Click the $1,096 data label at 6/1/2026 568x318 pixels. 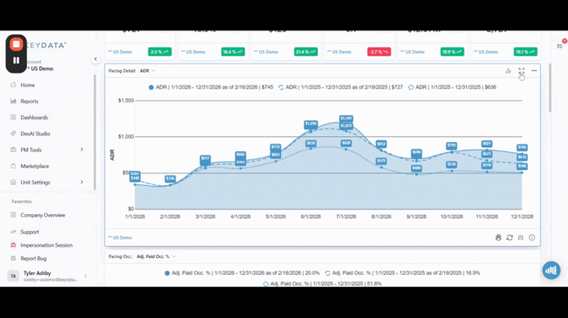pos(311,123)
